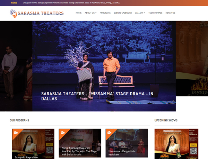Click the Upcoming Shows section heading
The width and height of the screenshot is (208, 159).
pos(166,120)
